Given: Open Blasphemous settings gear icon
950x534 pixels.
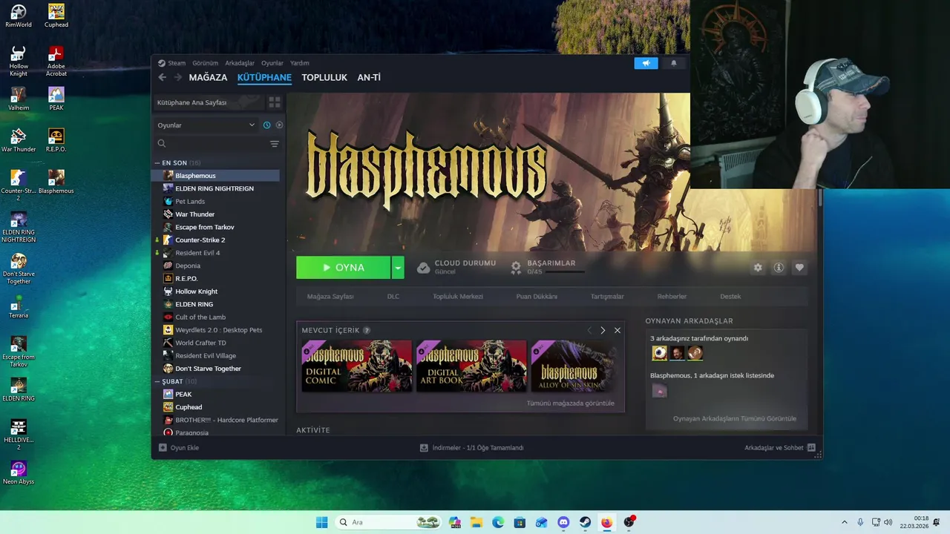Looking at the screenshot, I should pos(758,268).
